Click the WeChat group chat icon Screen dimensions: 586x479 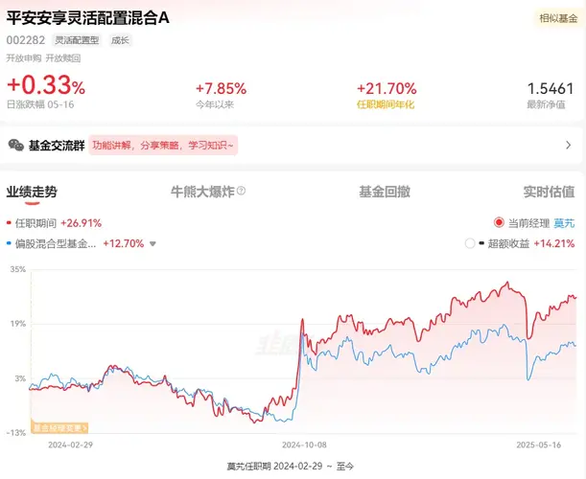tap(16, 146)
